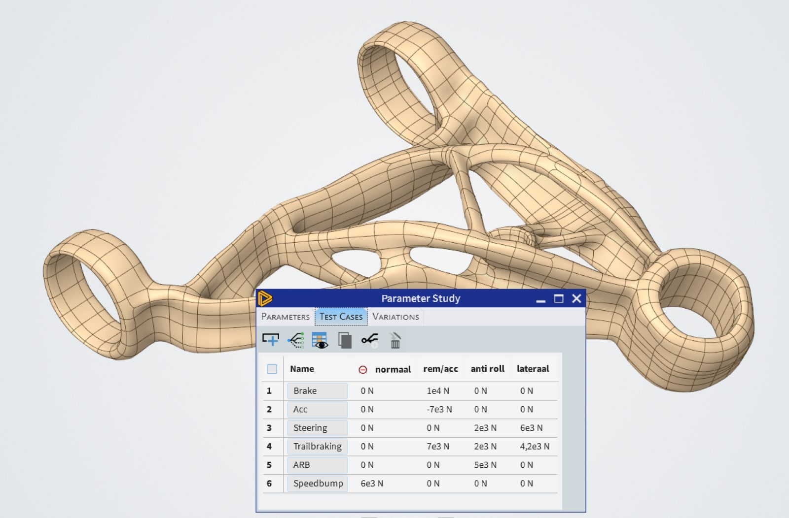This screenshot has height=518, width=789.
Task: Switch to the Parameters tab
Action: click(286, 317)
